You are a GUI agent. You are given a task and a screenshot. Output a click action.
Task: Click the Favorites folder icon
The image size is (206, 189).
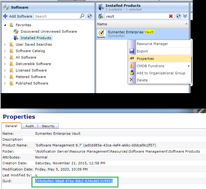tap(11, 25)
